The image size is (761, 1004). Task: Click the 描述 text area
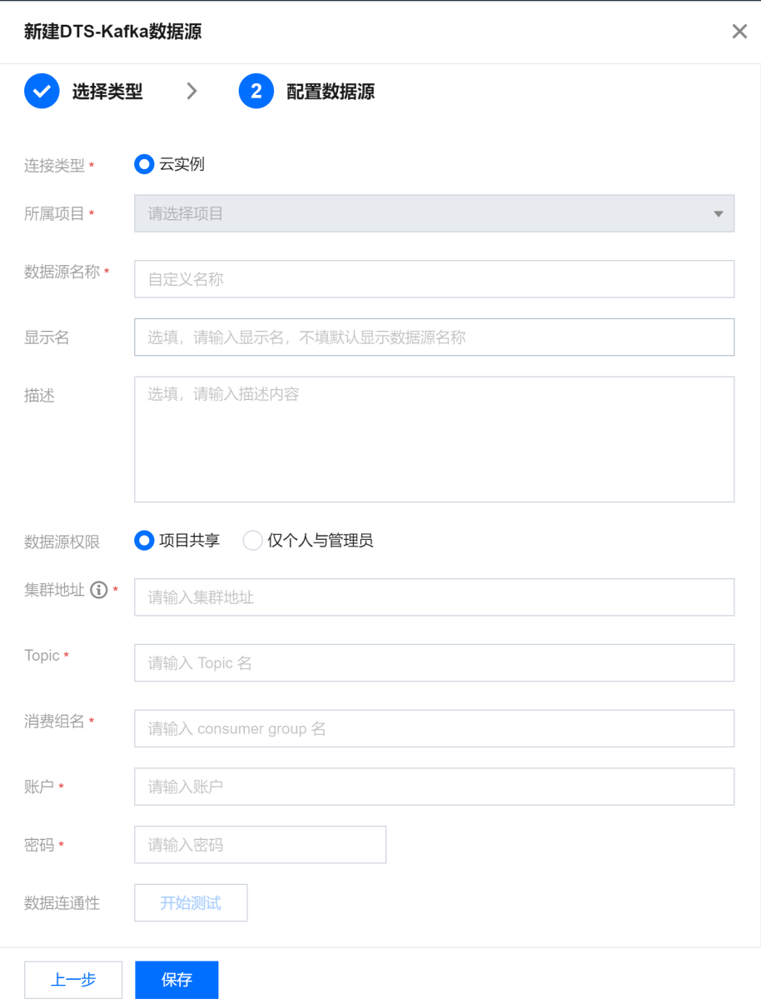434,439
